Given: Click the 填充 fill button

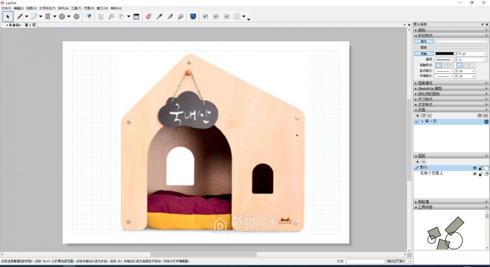Looking at the screenshot, I should 424,41.
